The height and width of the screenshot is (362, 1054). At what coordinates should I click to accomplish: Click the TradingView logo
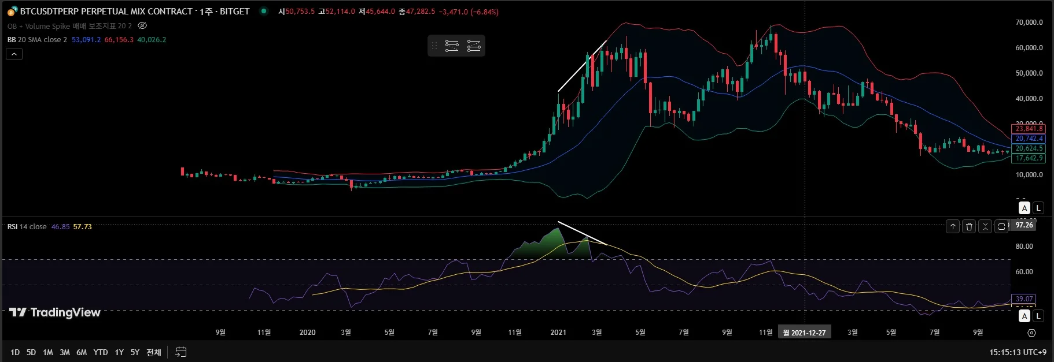pos(55,312)
